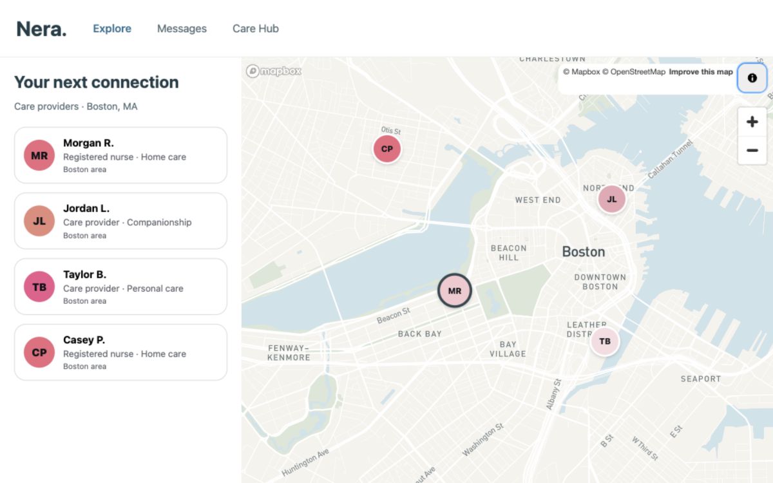The image size is (773, 483).
Task: Click the 'BEACON HILL' map label
Action: click(509, 252)
